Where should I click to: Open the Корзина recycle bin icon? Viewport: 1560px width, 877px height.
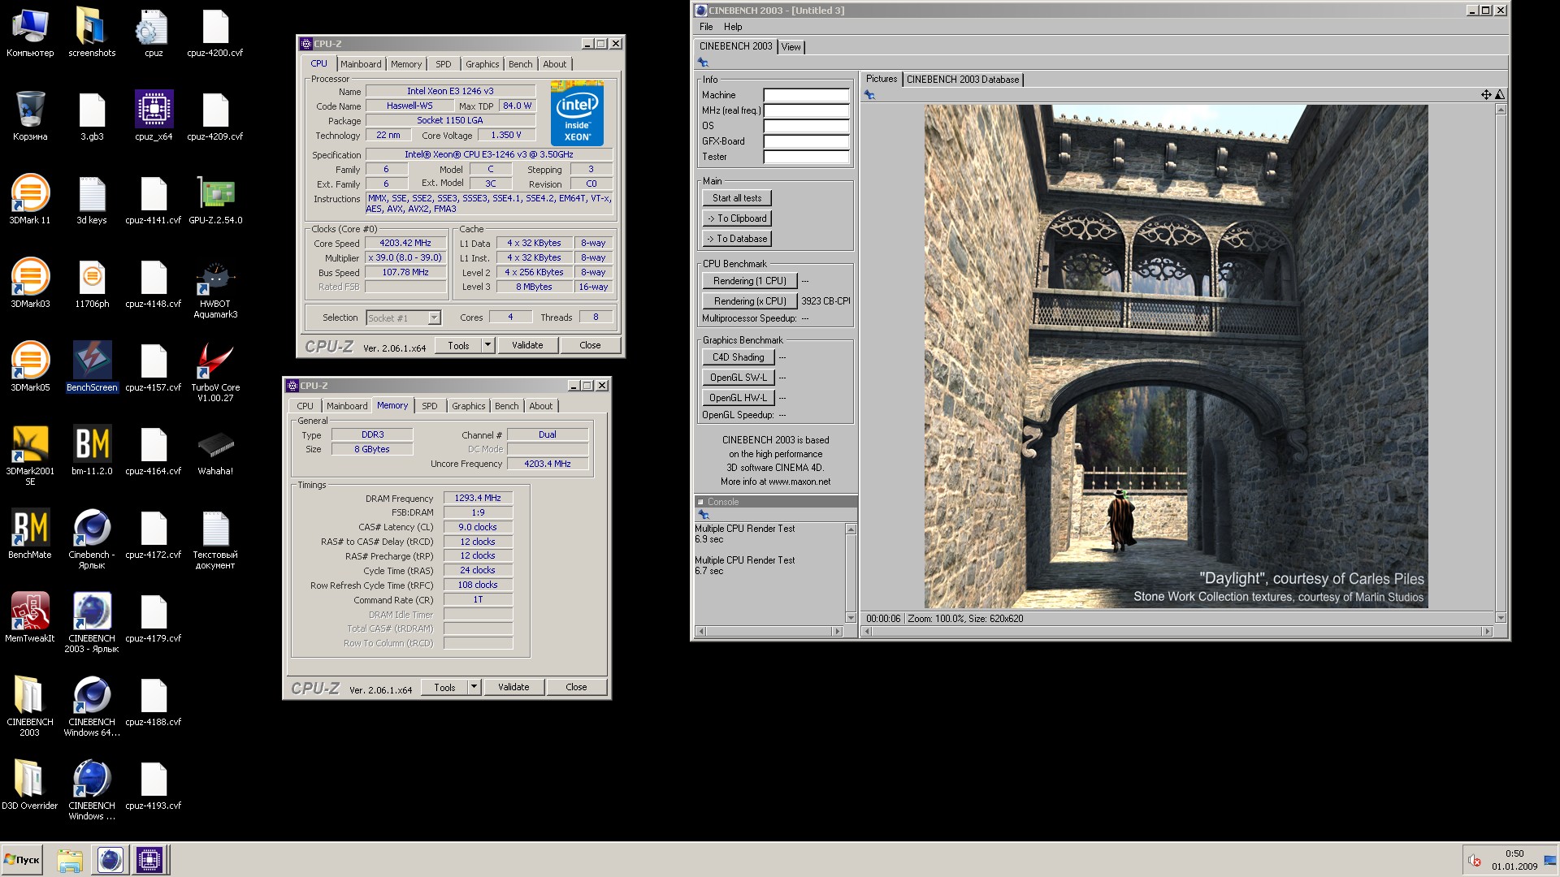[30, 117]
